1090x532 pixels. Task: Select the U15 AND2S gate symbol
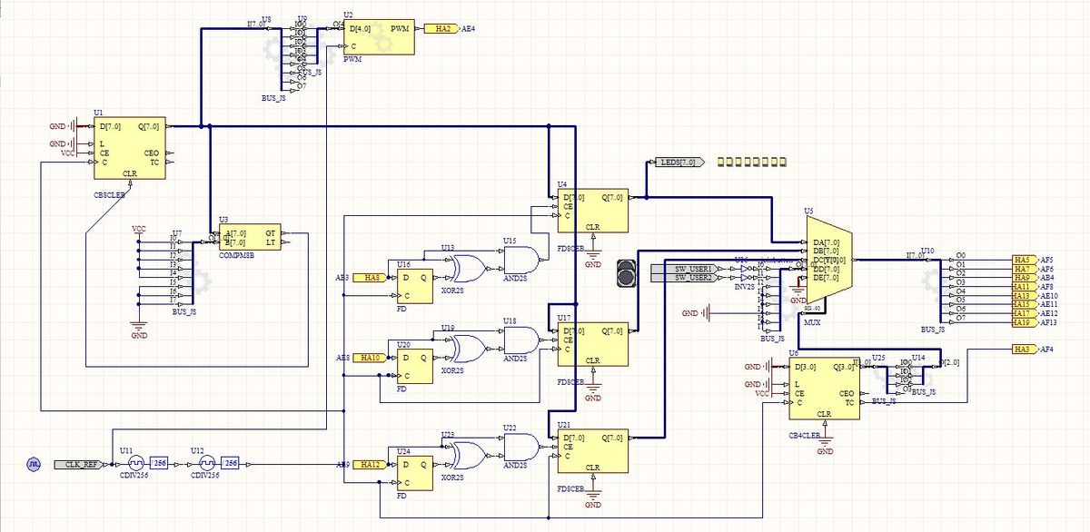tap(521, 261)
